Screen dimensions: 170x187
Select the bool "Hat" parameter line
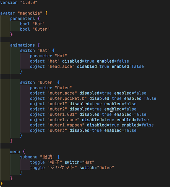tap(32, 24)
